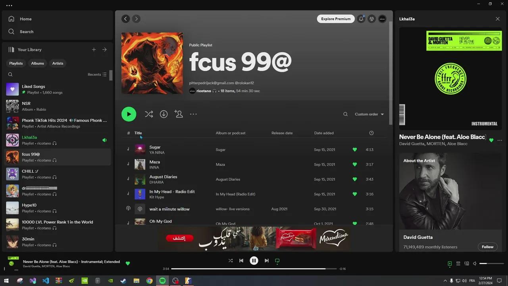Enable shuffle for the fcus 99@ playlist
This screenshot has height=286, width=508.
coord(149,114)
